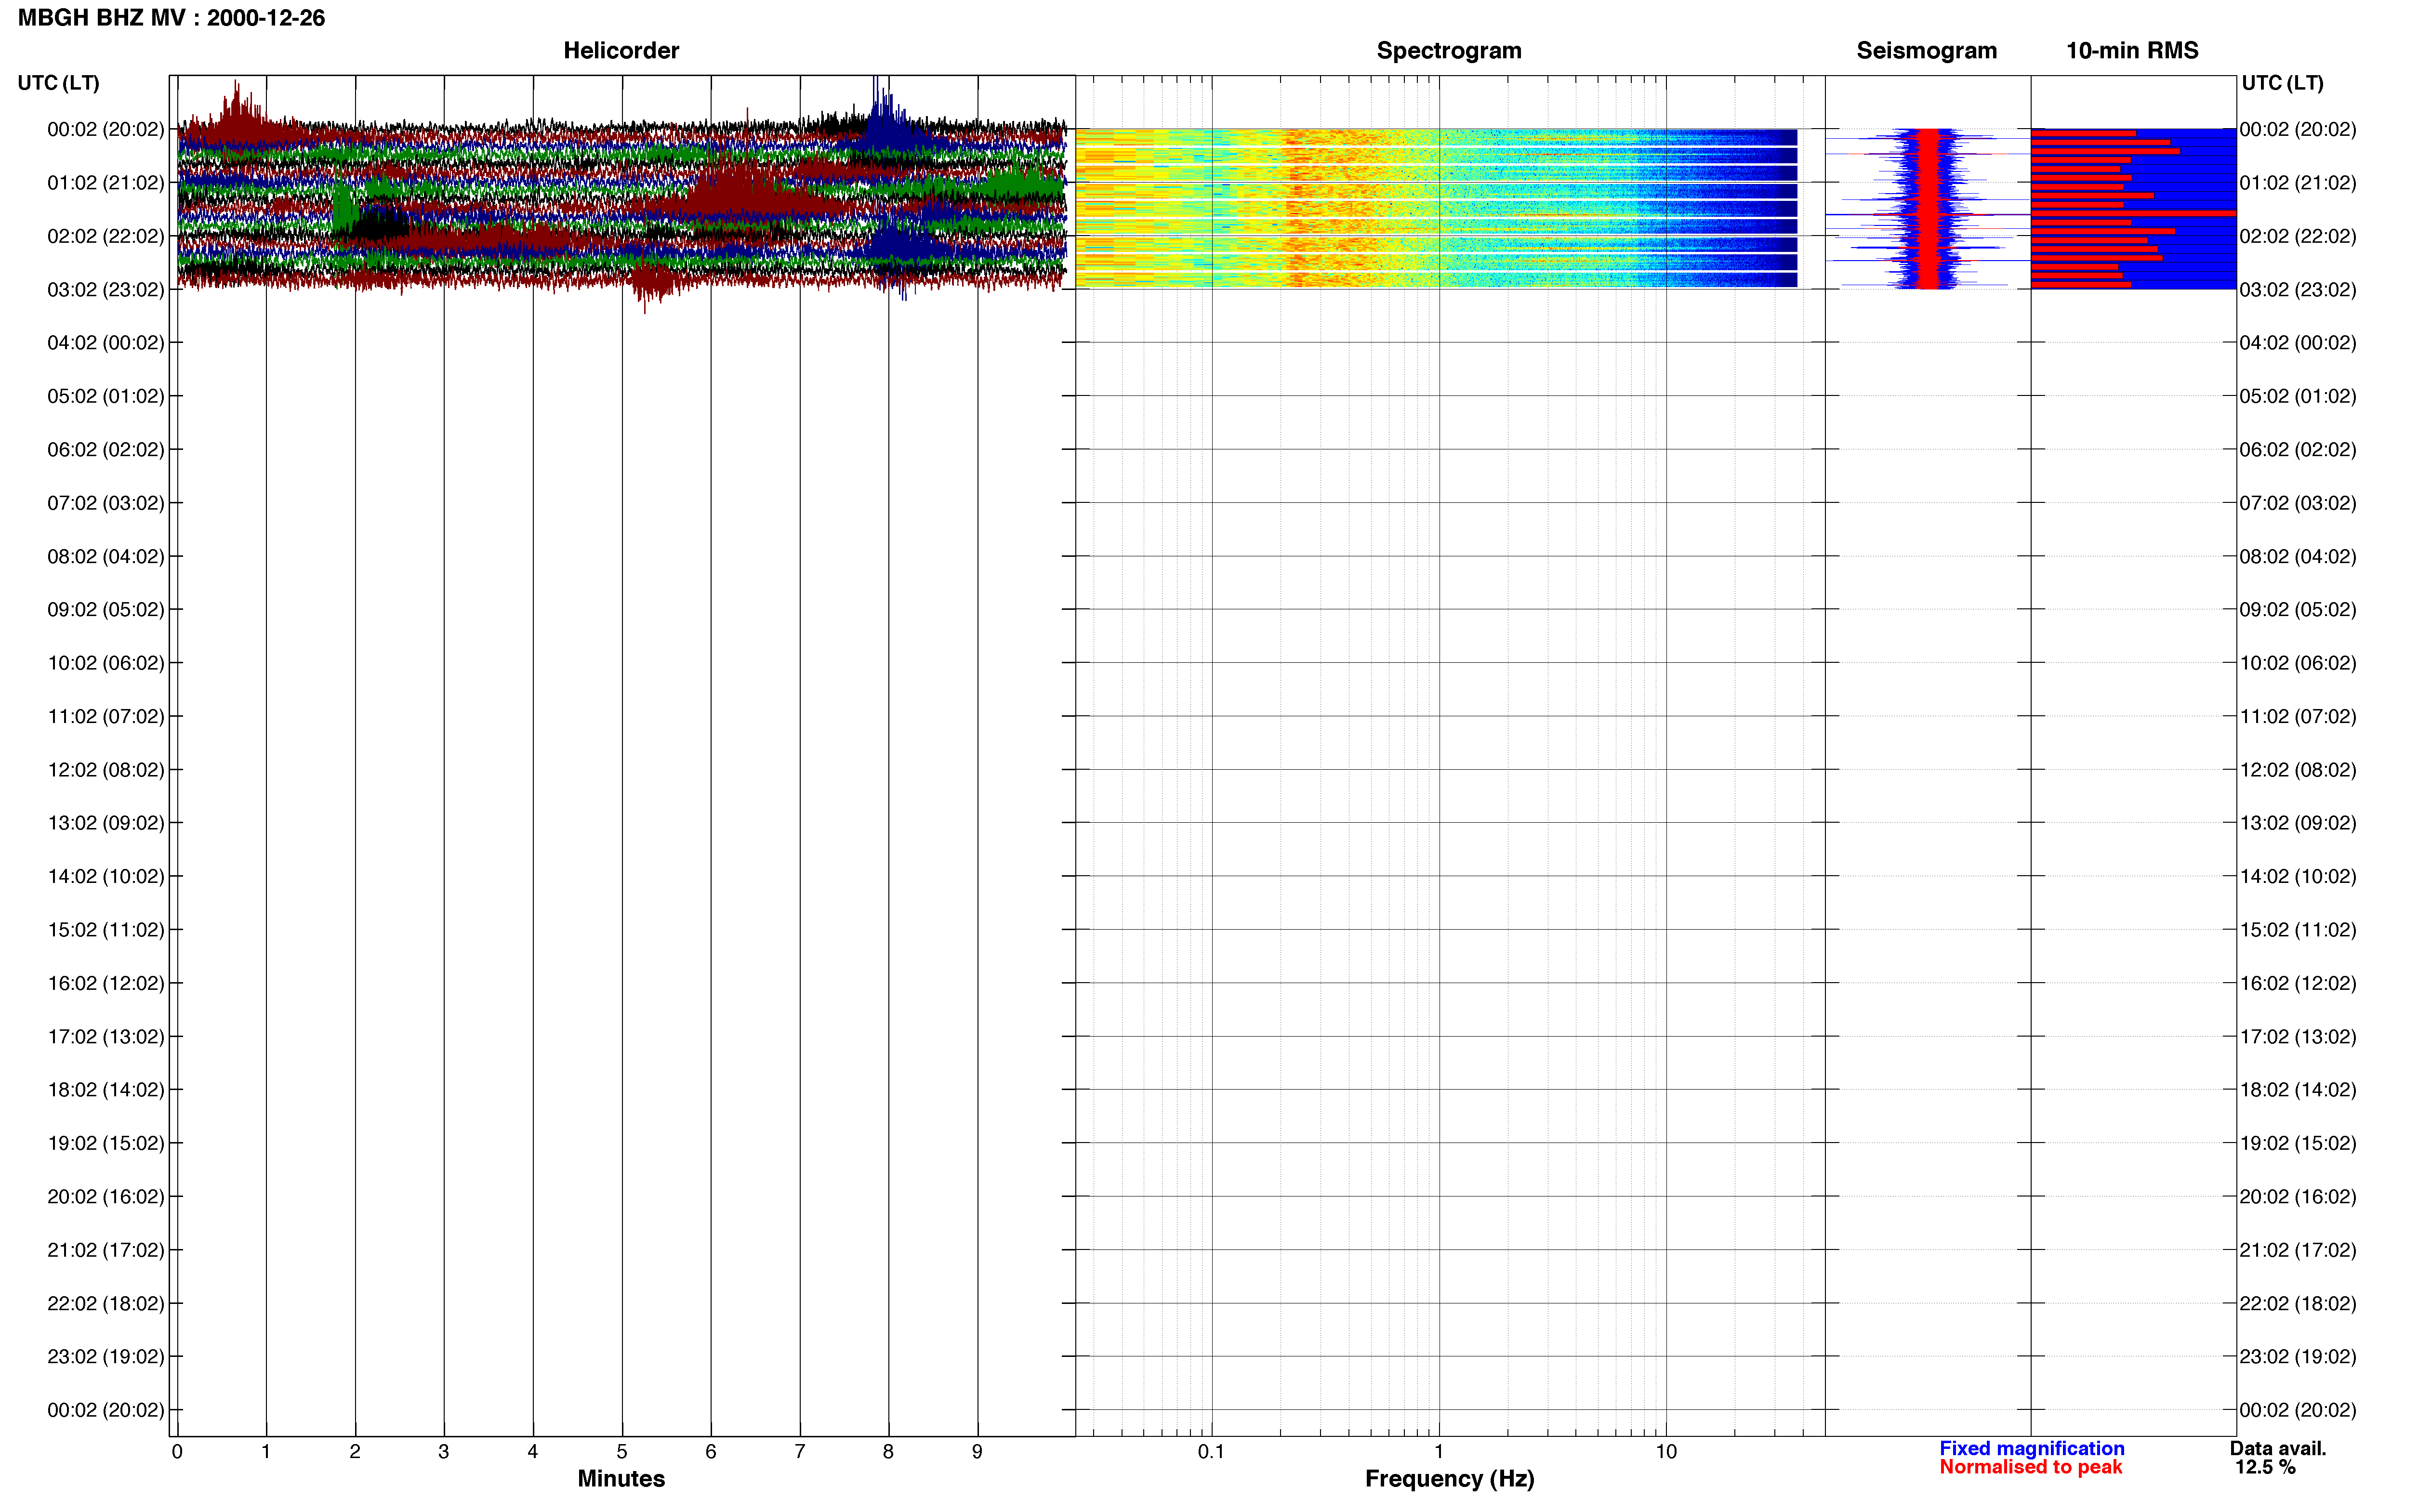Click the Minutes axis label
2418x1512 pixels.
(621, 1478)
